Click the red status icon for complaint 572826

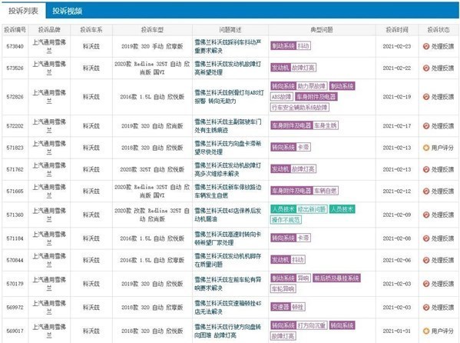pyautogui.click(x=426, y=97)
